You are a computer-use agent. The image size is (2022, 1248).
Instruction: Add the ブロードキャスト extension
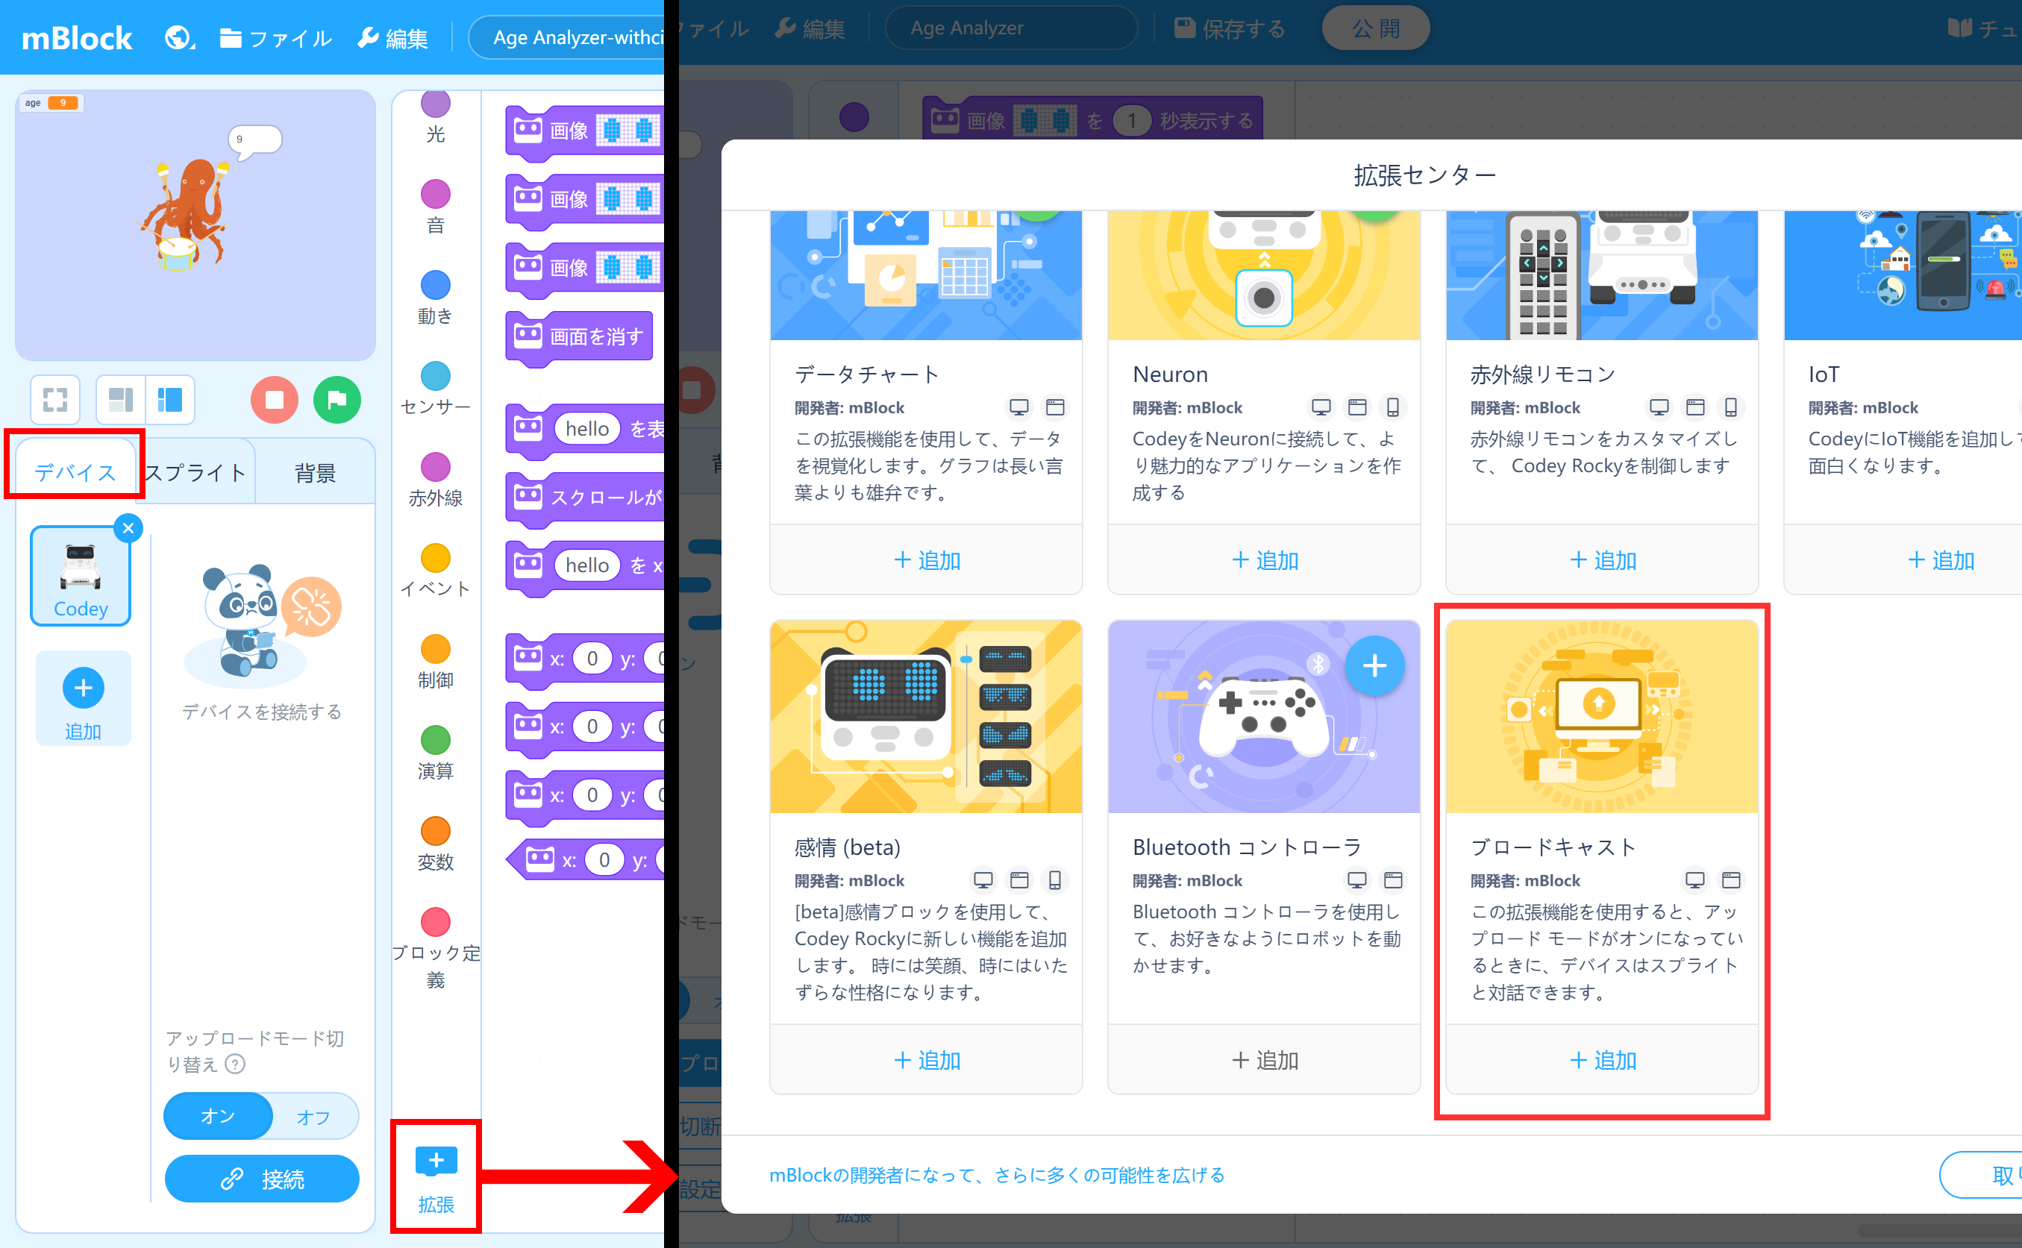(1602, 1061)
